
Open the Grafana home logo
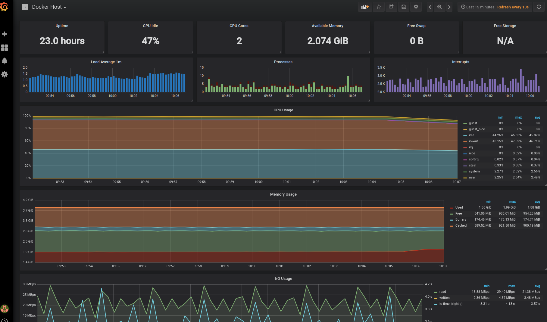4,6
